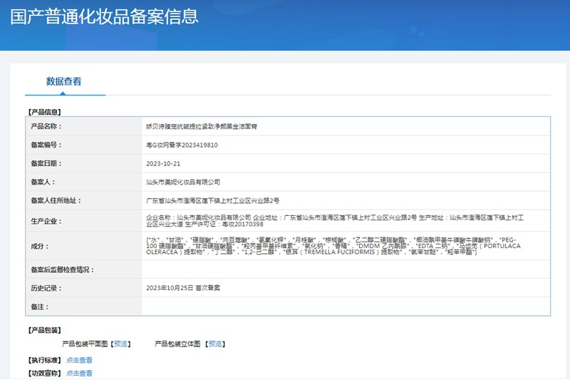Select the 生产企业 label cell
This screenshot has height=380, width=570.
[83, 221]
